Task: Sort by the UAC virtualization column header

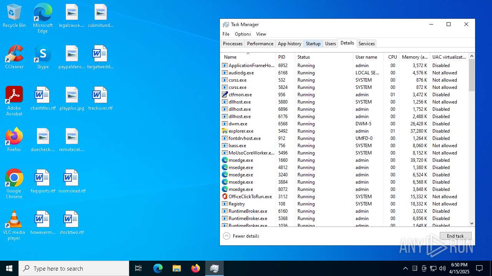Action: coord(449,57)
